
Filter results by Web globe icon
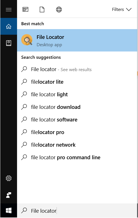coord(59,10)
